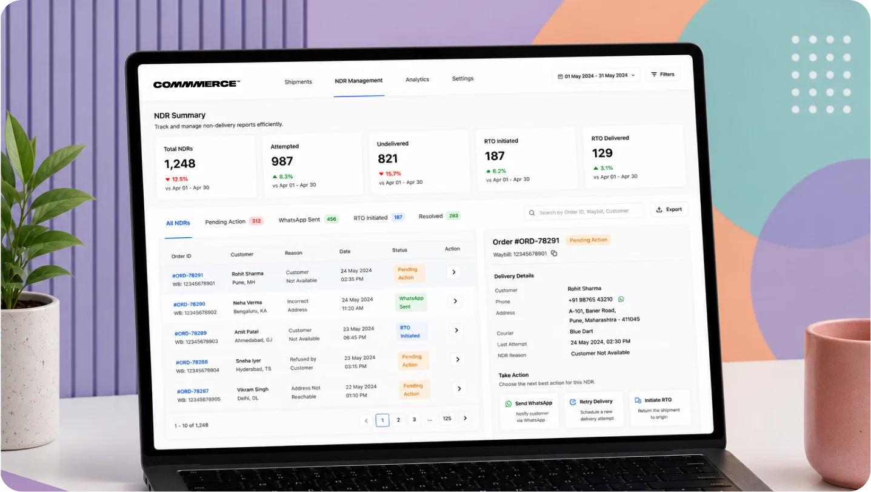This screenshot has width=871, height=492.
Task: Go to page 2
Action: (x=398, y=420)
